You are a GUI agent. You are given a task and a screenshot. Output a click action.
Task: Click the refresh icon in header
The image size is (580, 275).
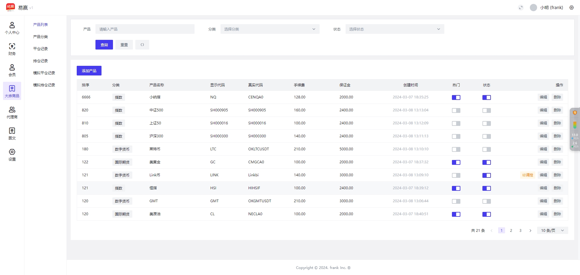(521, 8)
